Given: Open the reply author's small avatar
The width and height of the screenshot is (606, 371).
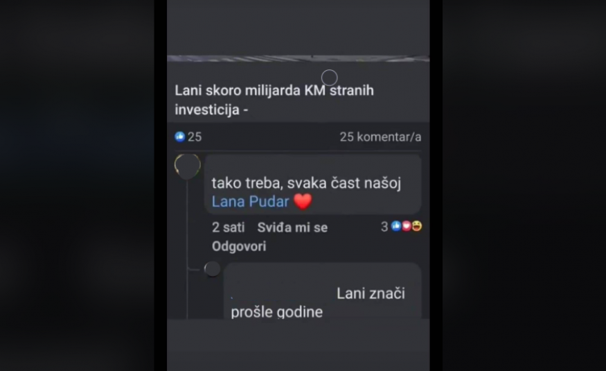Looking at the screenshot, I should coord(212,269).
